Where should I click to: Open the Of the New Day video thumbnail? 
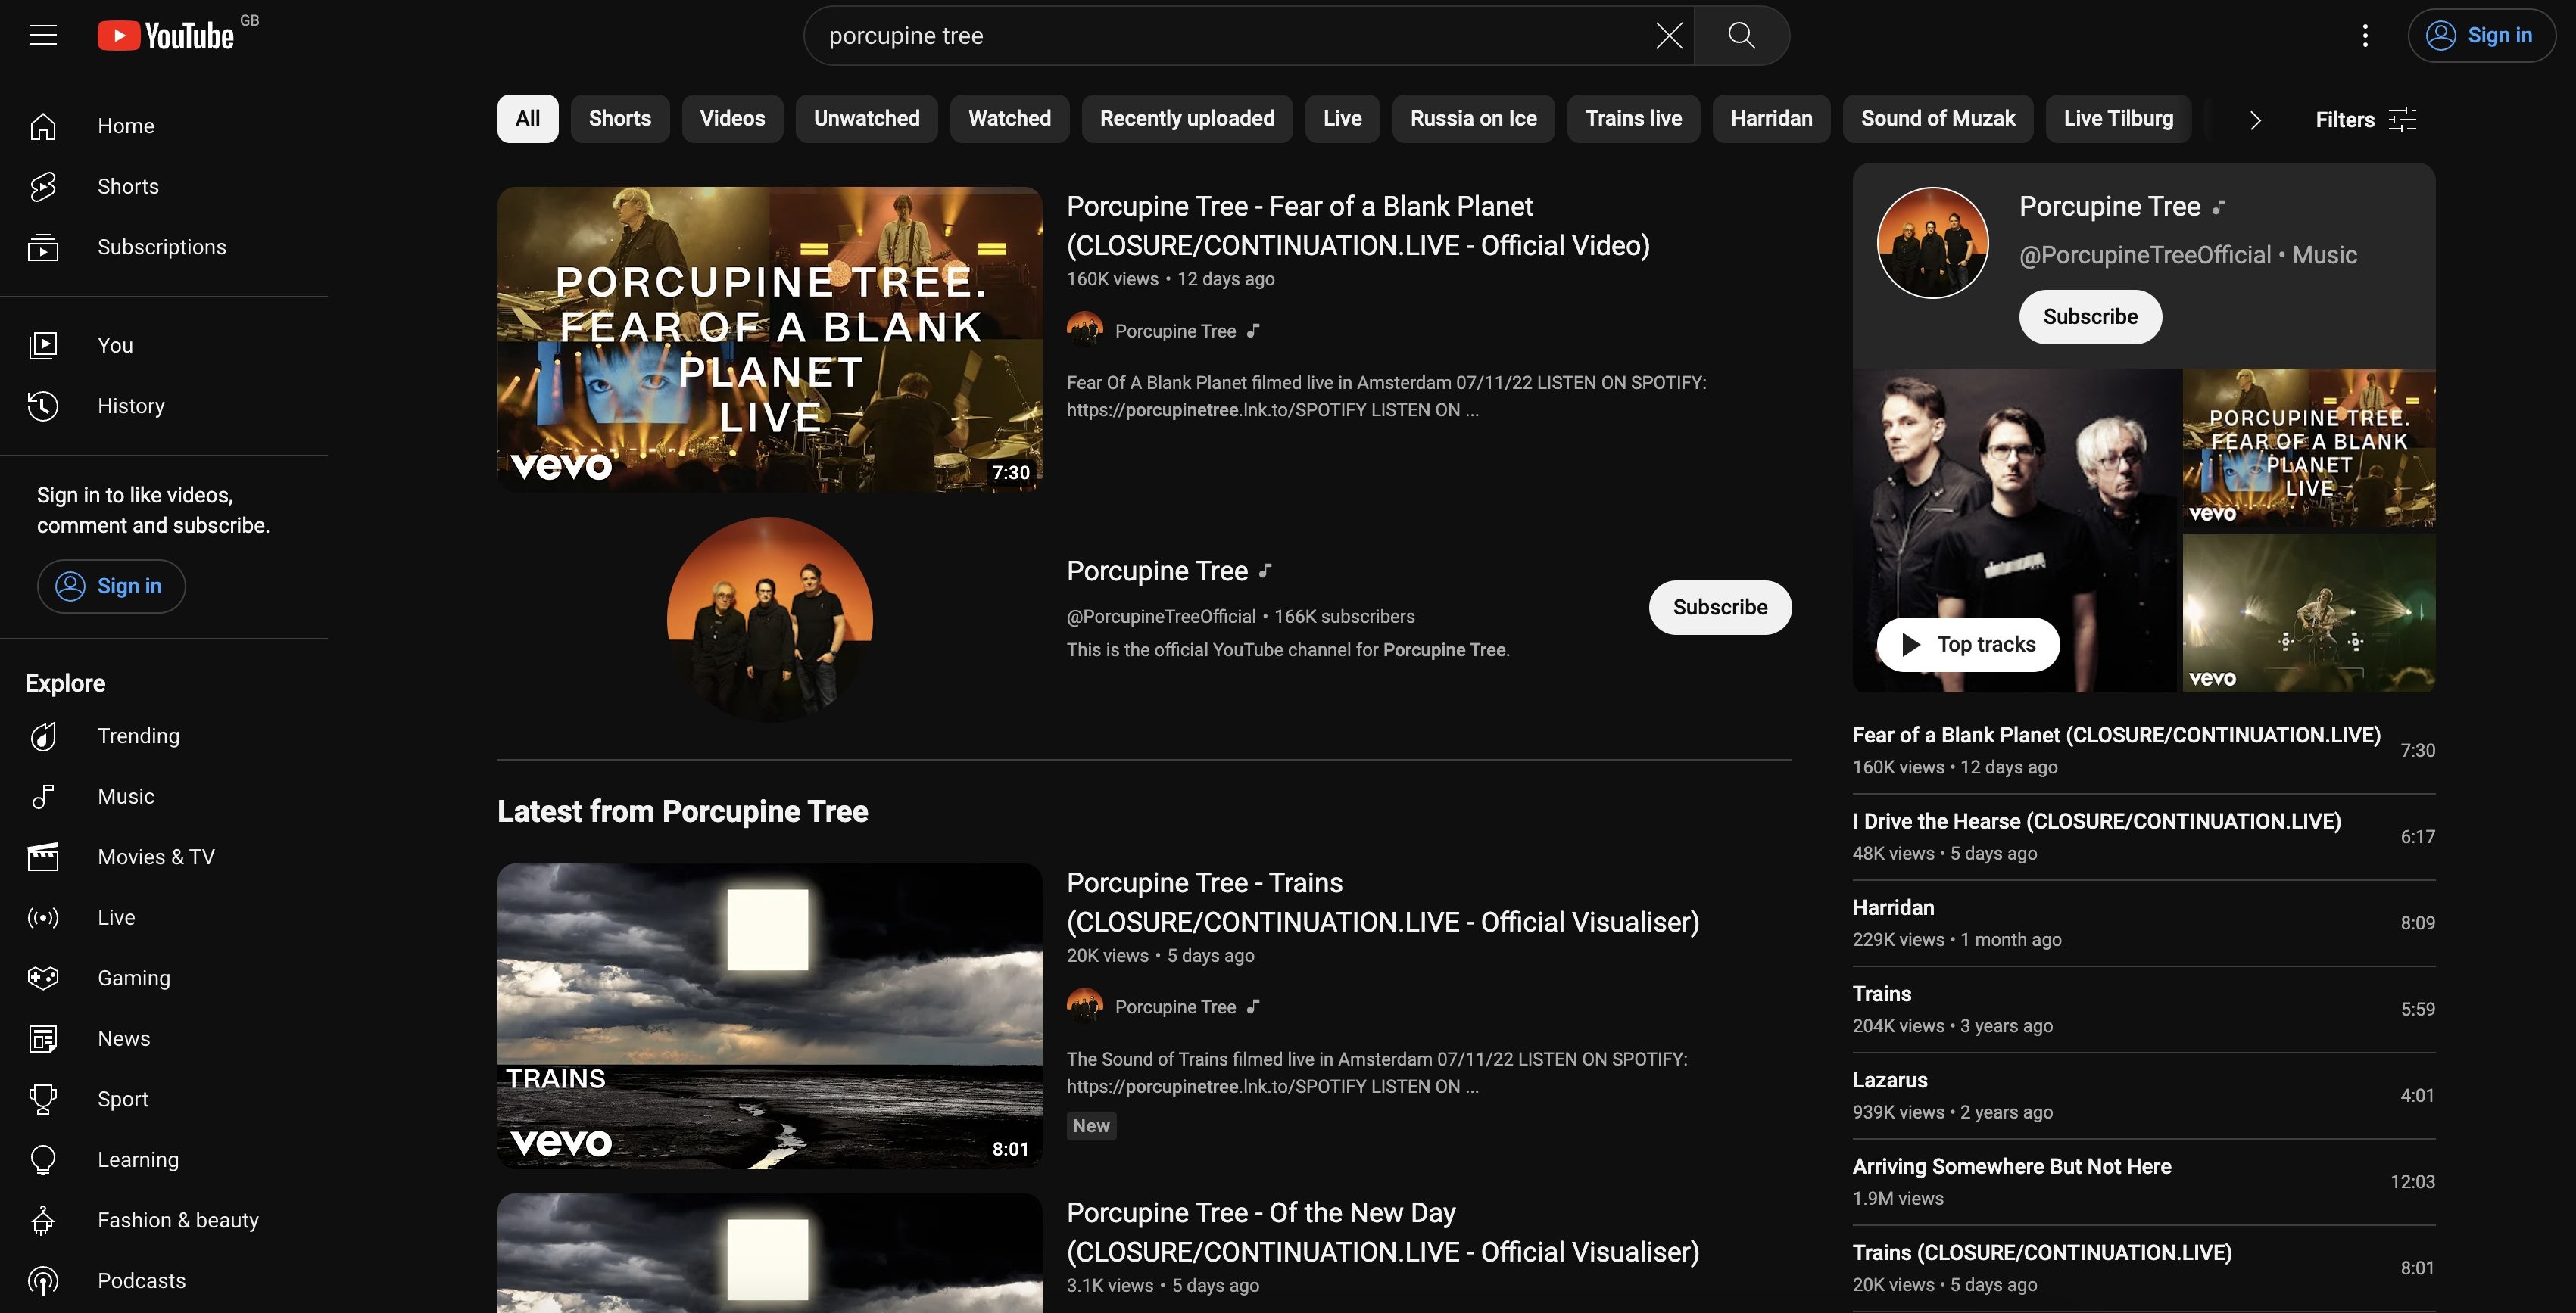point(769,1253)
